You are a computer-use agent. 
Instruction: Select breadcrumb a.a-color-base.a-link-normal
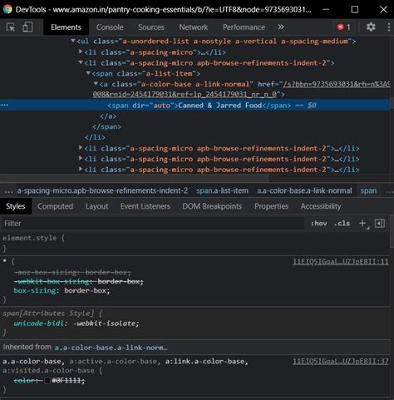304,190
